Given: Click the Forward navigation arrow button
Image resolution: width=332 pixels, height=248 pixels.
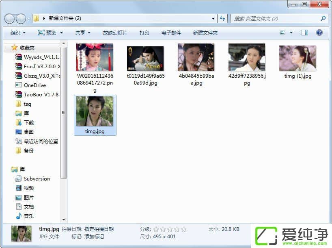Looking at the screenshot, I should tap(21, 19).
